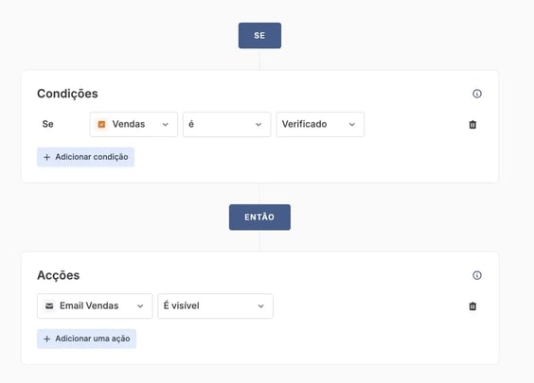
Task: Open the Vendas field dropdown
Action: (x=133, y=125)
